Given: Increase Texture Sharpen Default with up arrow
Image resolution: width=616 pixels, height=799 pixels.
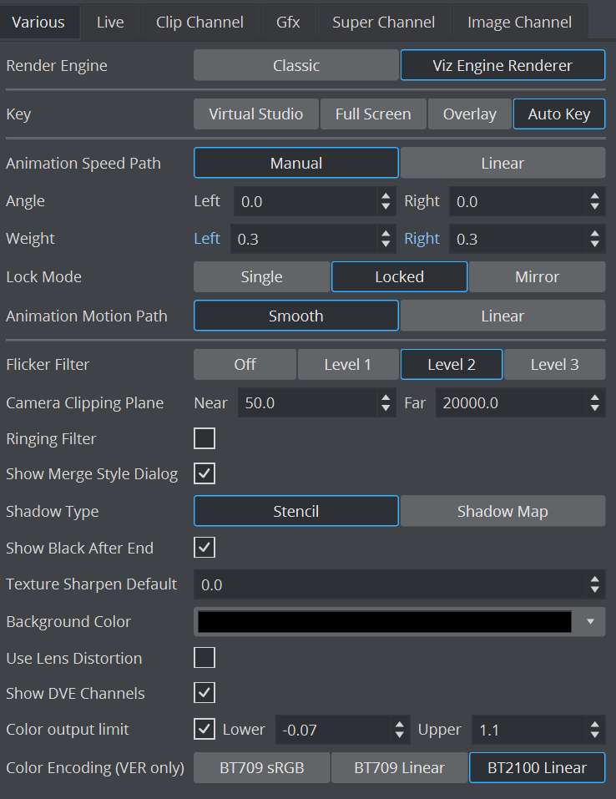Looking at the screenshot, I should pos(594,579).
